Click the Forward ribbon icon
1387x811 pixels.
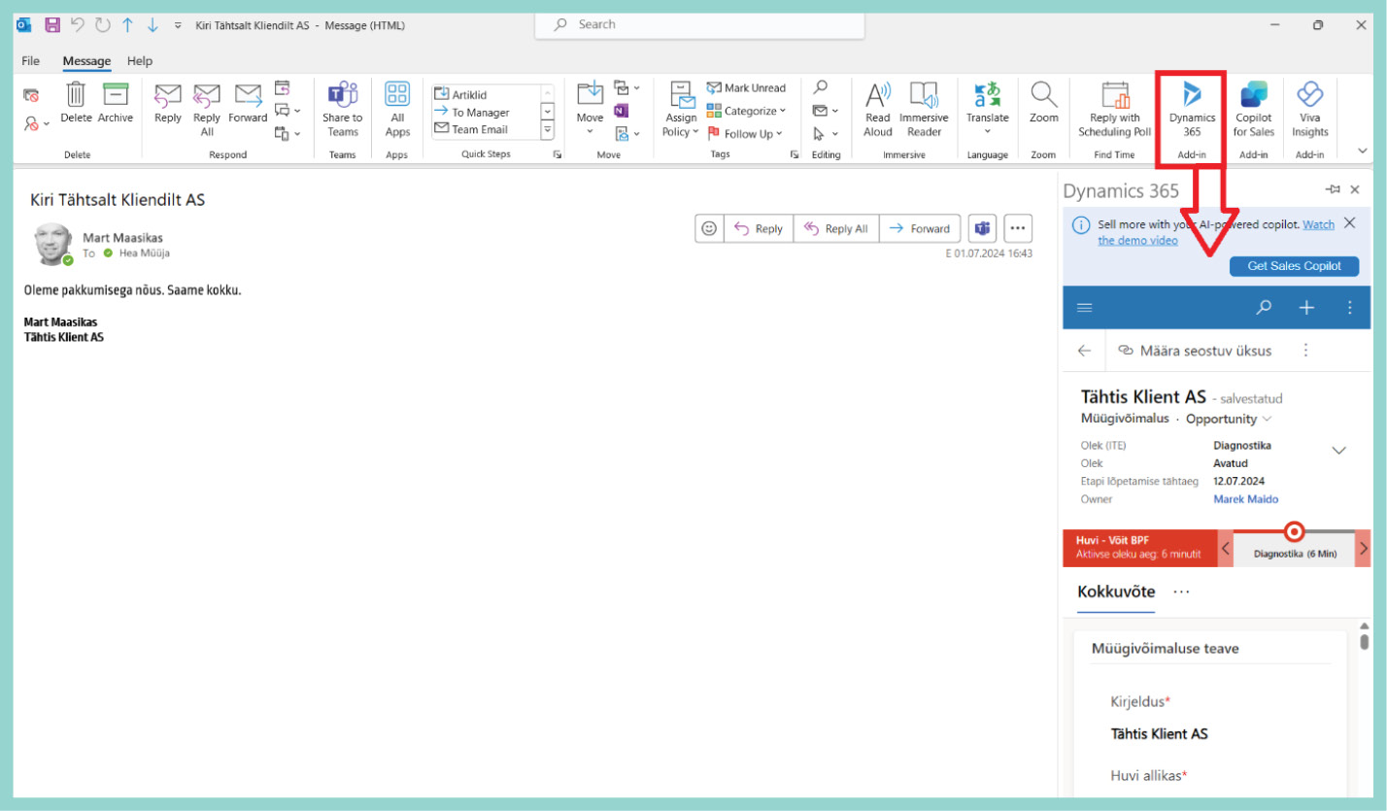[x=248, y=95]
